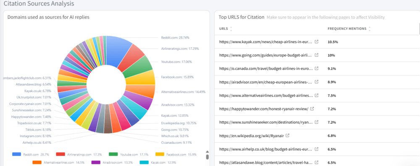Open the en.wikipedia.org Ryanair URL

coord(252,135)
